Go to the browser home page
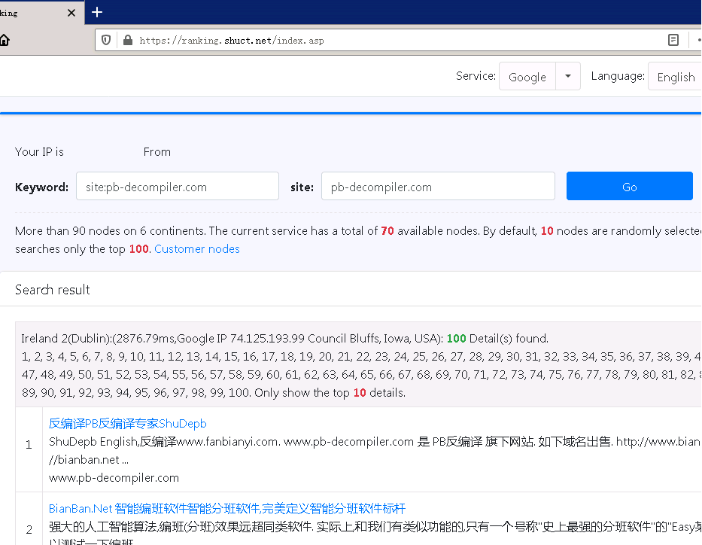 click(x=5, y=40)
